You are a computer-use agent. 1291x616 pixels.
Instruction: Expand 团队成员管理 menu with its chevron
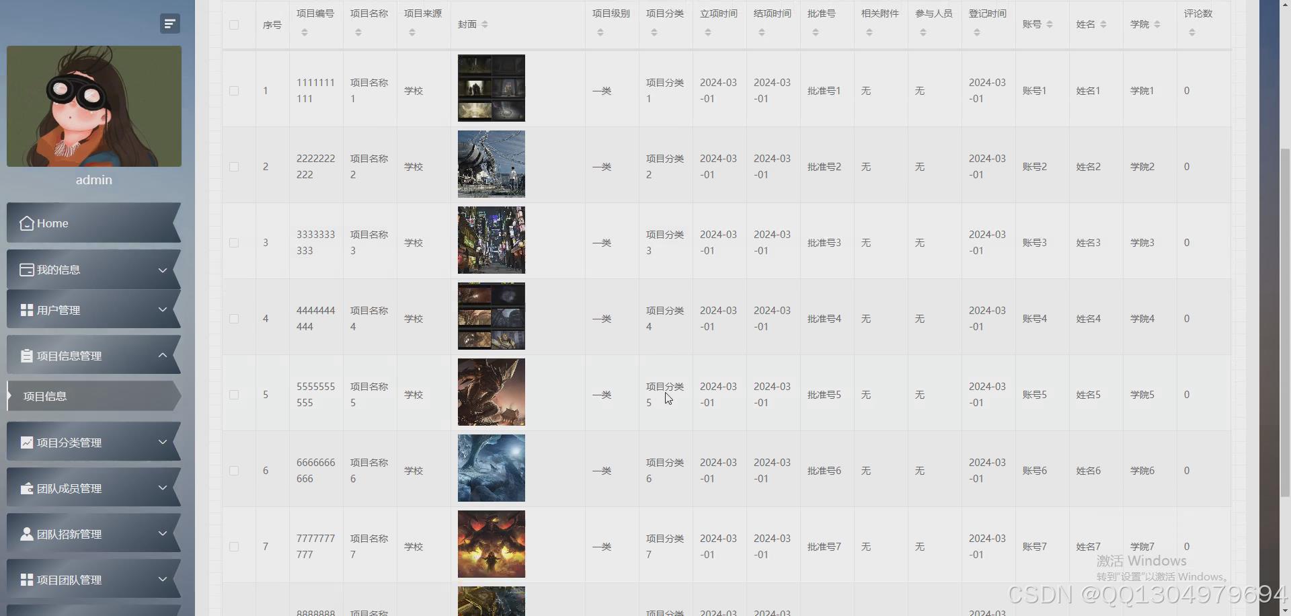(162, 488)
